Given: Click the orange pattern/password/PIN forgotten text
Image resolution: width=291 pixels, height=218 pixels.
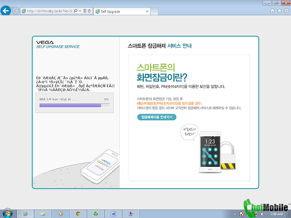Looking at the screenshot, I should (169, 103).
